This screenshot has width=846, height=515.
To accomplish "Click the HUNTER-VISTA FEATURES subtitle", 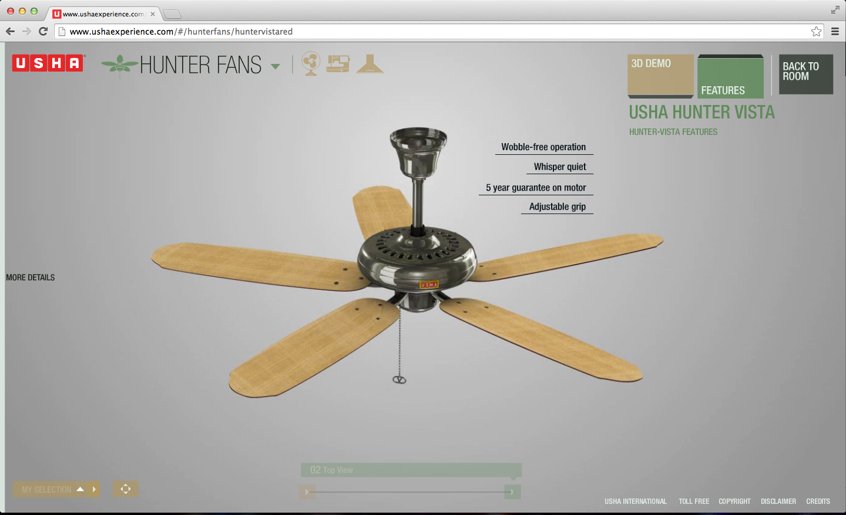I will (x=673, y=132).
